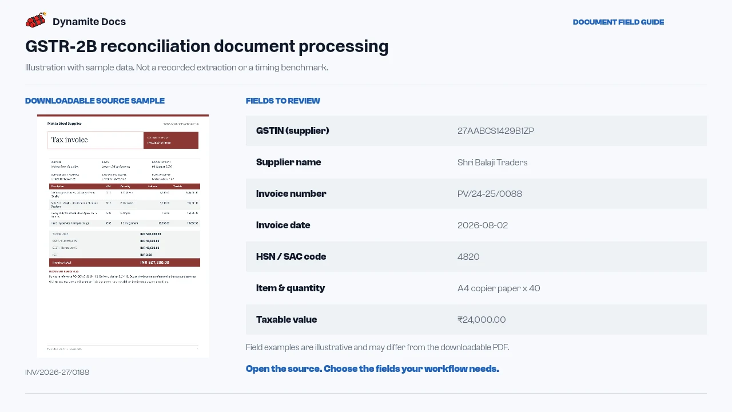
Task: Select the amount ₹24,000.00
Action: coord(482,319)
